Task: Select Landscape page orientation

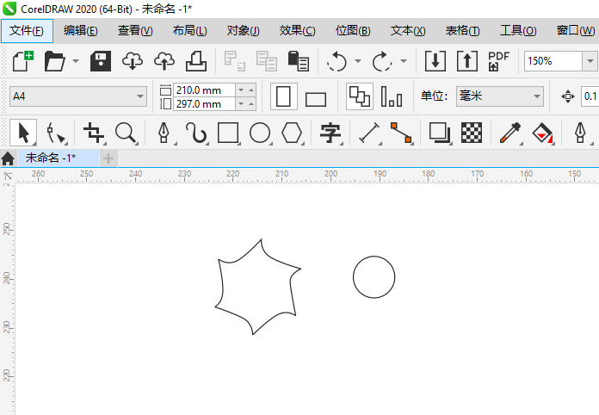Action: 316,99
